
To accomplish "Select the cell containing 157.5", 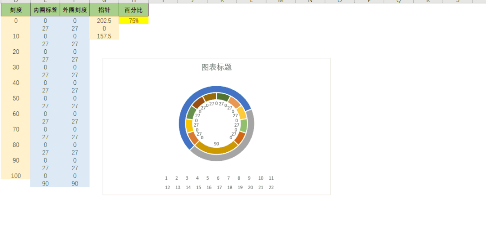I will (104, 36).
